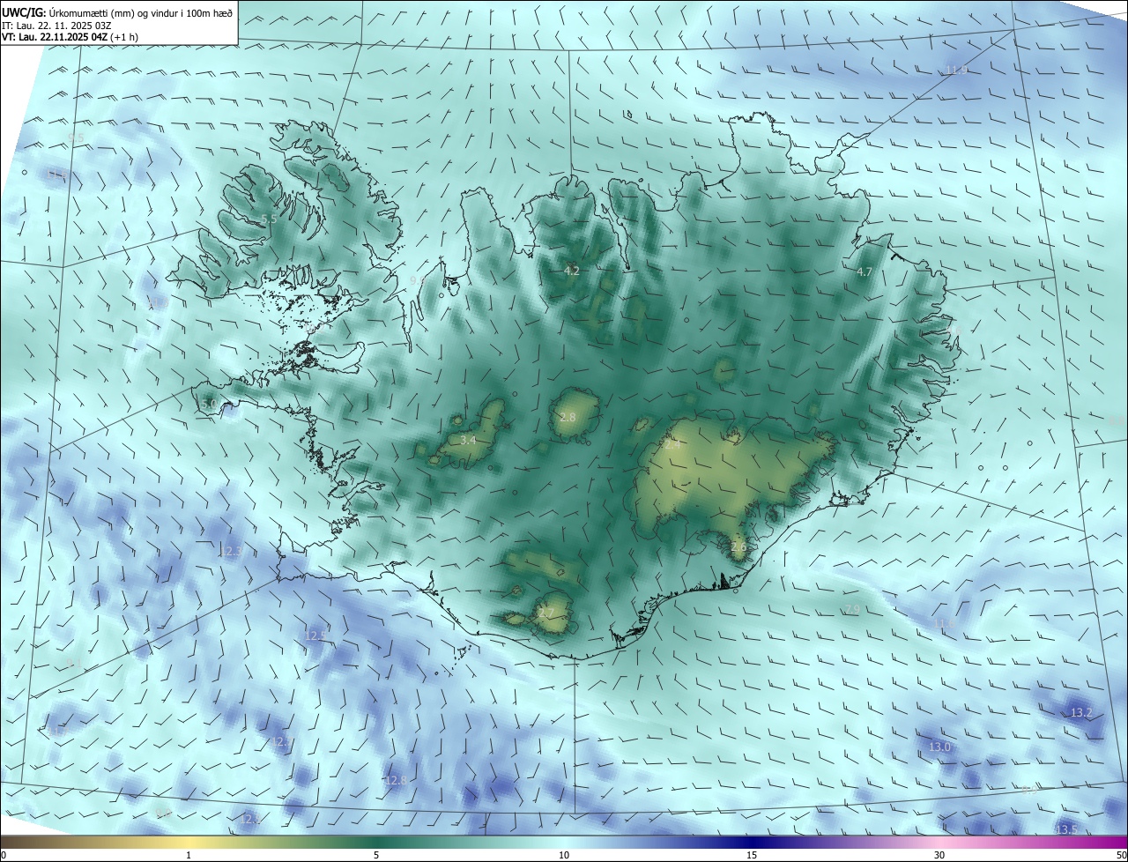Click the 2.8 value on Hofsjökull glacier
The height and width of the screenshot is (862, 1128).
pos(568,417)
